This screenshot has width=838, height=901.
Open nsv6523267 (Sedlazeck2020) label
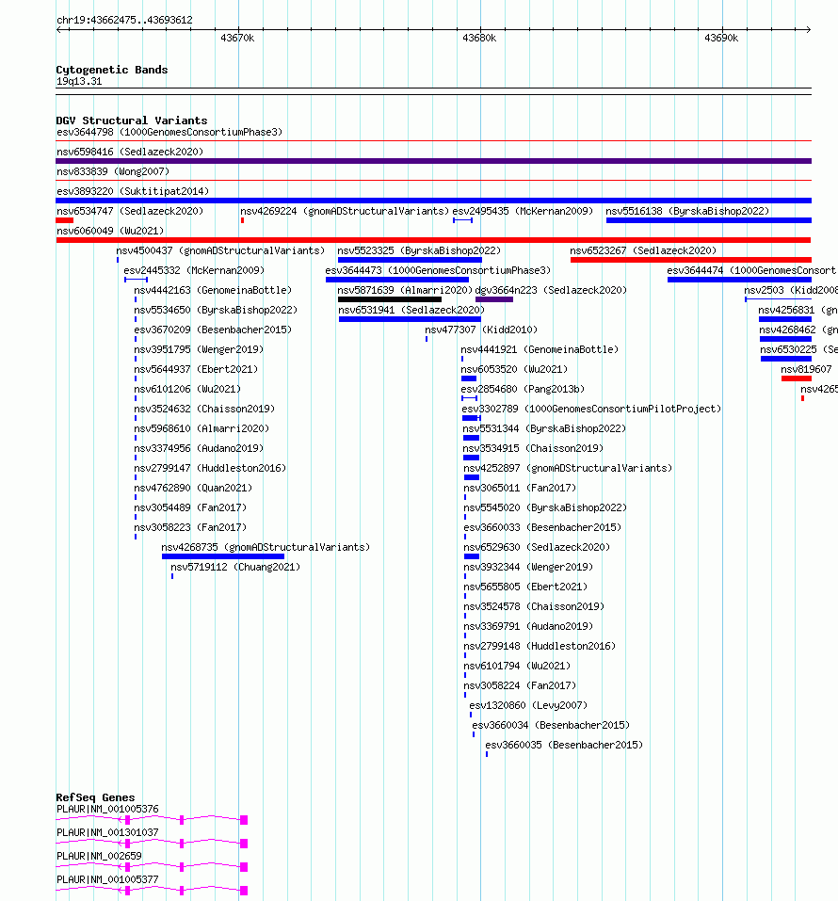click(x=643, y=251)
